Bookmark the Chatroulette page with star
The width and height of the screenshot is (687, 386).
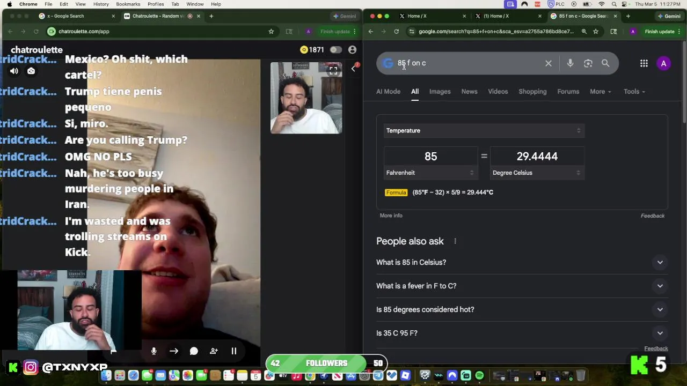point(271,32)
